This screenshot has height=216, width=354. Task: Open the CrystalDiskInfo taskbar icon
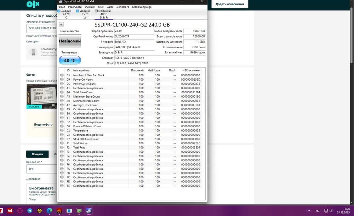pos(89,211)
